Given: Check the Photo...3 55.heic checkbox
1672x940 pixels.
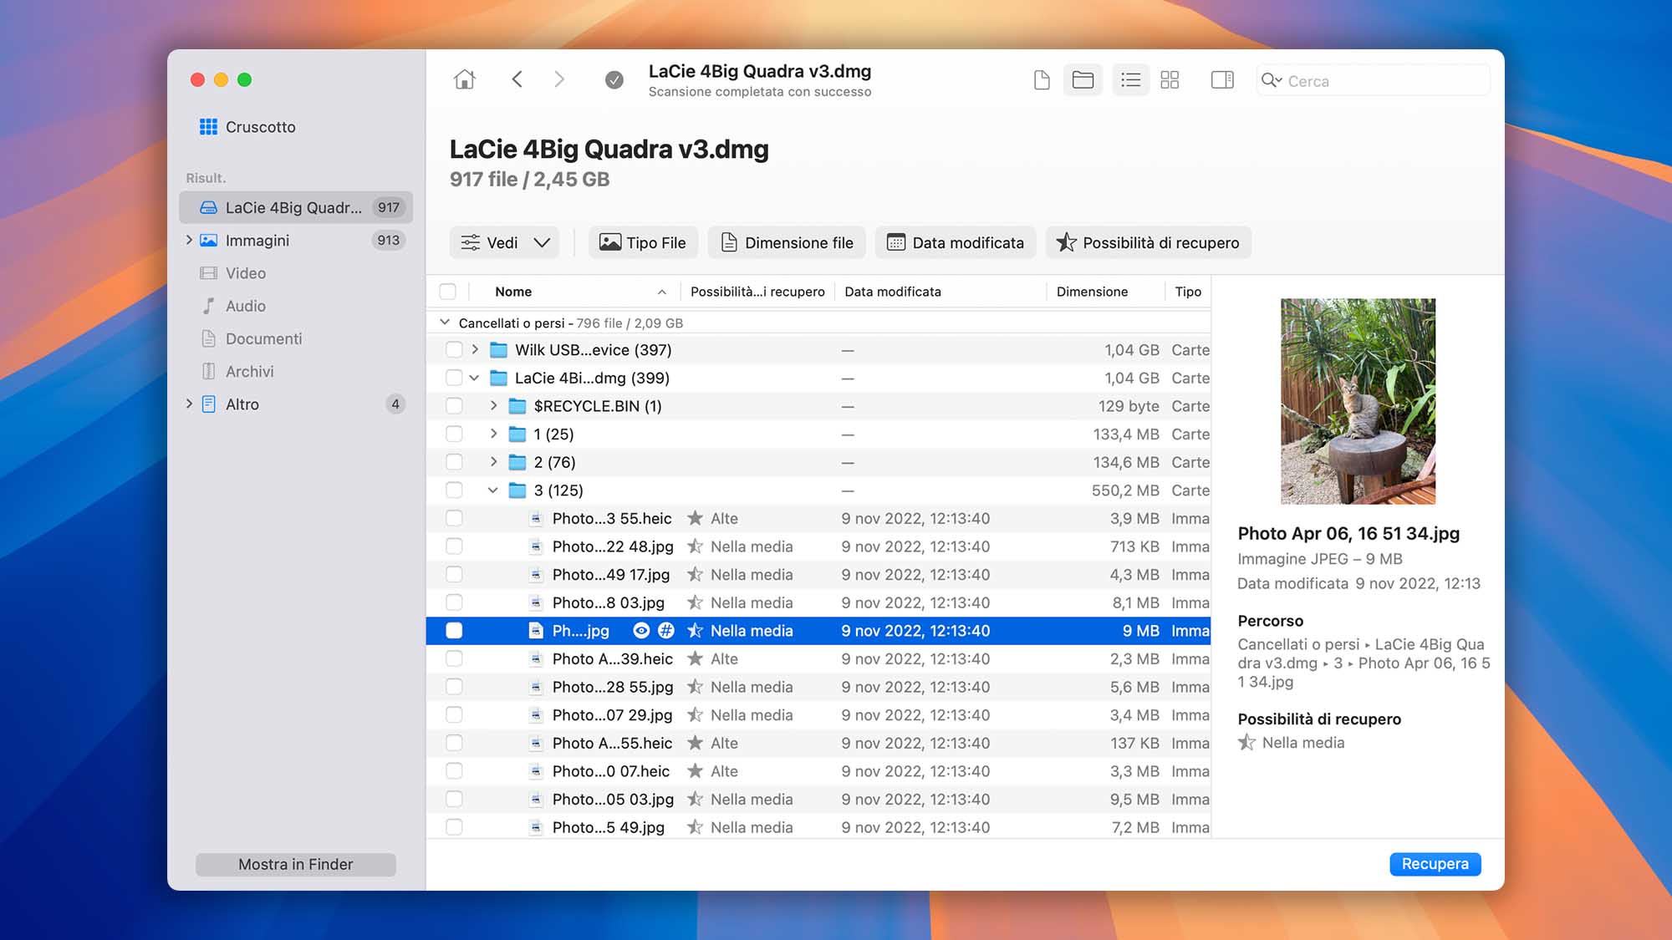Looking at the screenshot, I should click(x=454, y=519).
